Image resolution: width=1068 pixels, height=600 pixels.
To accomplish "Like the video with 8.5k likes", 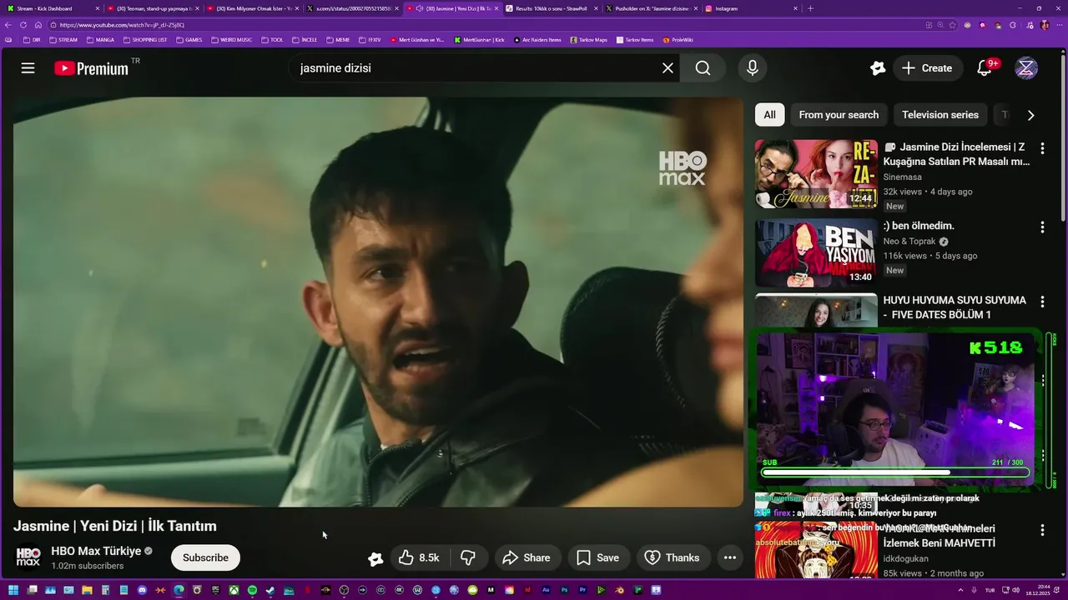I will (420, 557).
